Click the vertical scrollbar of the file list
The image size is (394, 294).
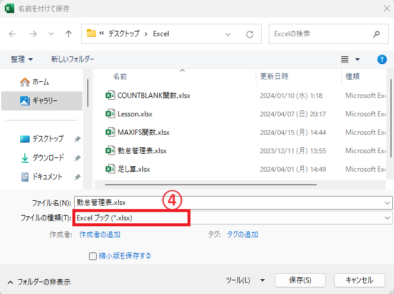(x=391, y=118)
